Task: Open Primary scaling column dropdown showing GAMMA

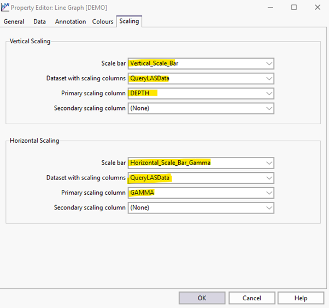Action: (x=201, y=193)
